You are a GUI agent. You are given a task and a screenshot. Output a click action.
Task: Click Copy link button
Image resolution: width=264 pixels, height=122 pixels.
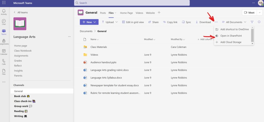click(170, 22)
